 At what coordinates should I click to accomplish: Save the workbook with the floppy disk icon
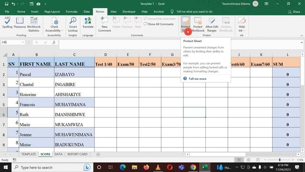pos(6,4)
